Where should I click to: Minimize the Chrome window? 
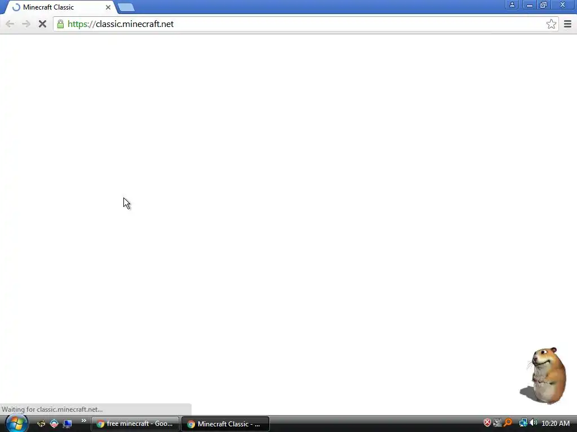(x=530, y=4)
